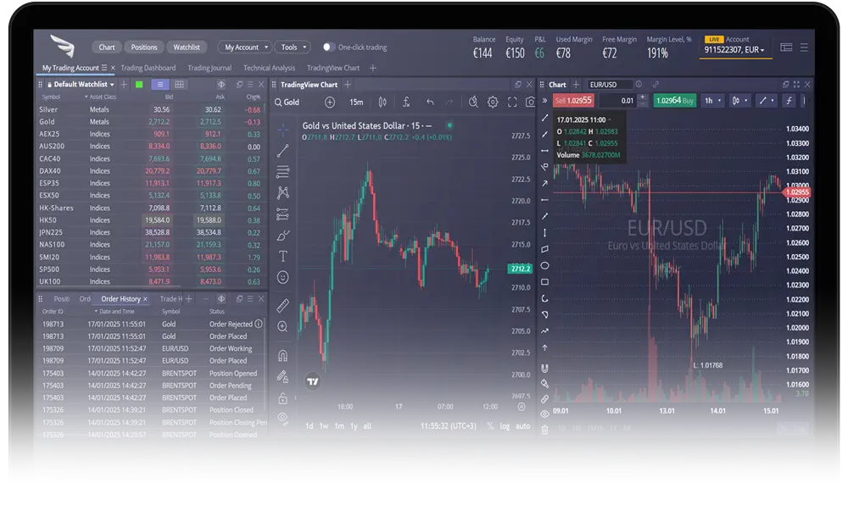This screenshot has width=848, height=527.
Task: Switch watchlist to list view
Action: tap(160, 85)
